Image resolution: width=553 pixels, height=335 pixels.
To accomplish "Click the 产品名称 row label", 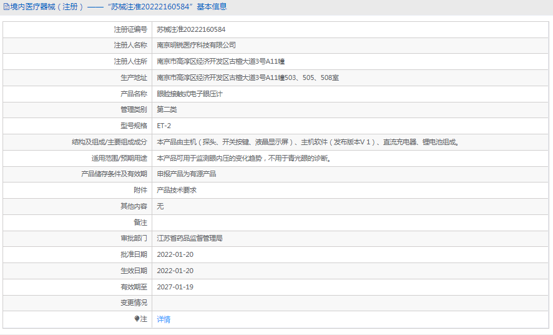I will tap(134, 94).
